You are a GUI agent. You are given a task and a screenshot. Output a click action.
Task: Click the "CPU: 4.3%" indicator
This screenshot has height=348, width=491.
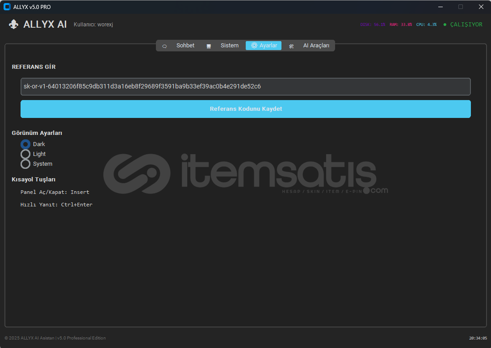[x=426, y=25]
